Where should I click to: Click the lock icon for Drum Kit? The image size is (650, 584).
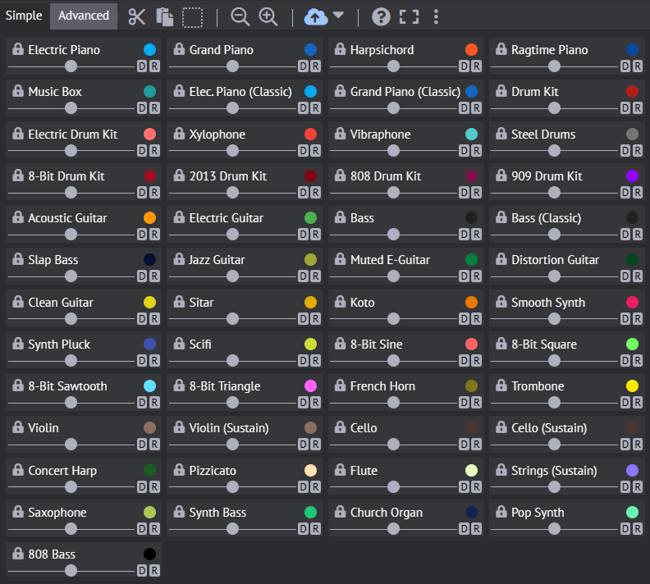501,91
